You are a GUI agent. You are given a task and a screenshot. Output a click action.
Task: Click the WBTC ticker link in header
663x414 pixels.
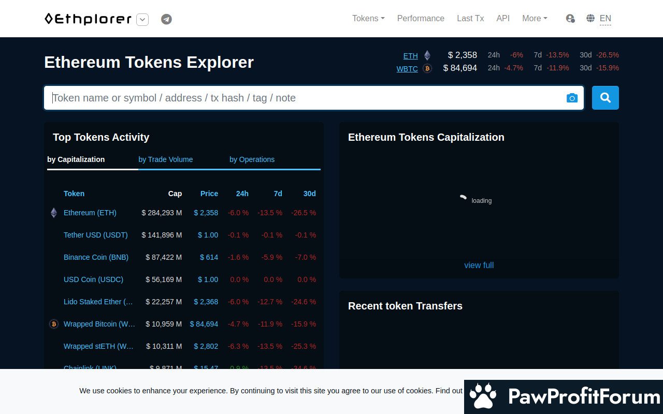tap(407, 68)
